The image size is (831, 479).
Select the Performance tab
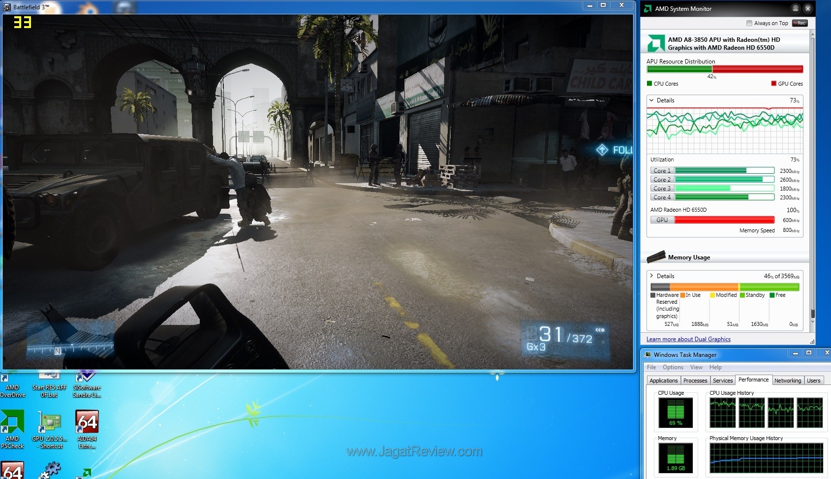click(x=753, y=380)
